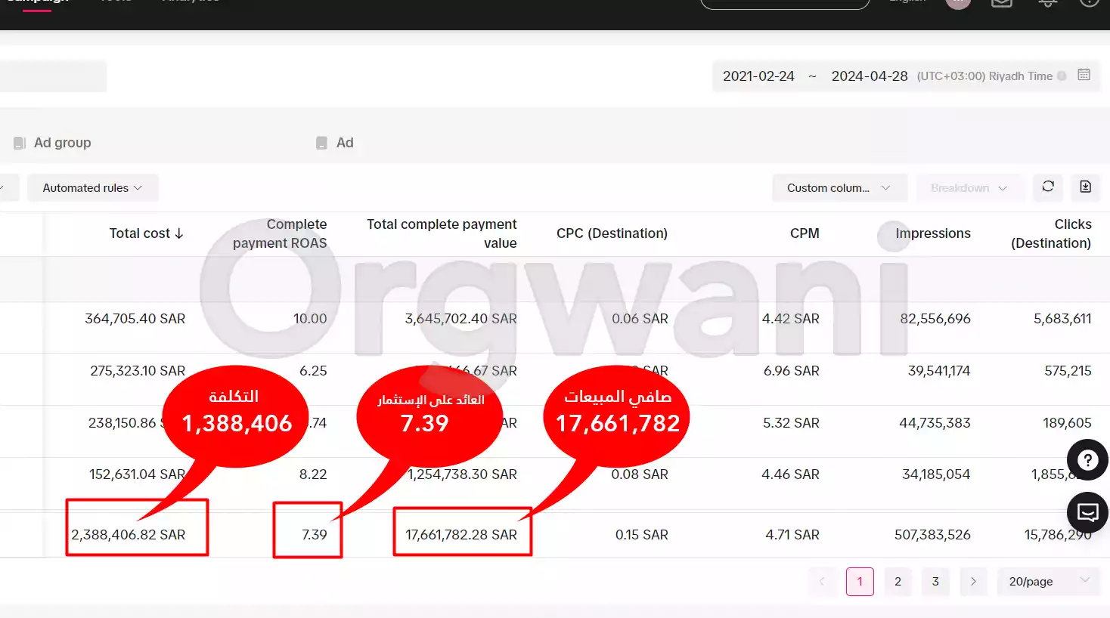This screenshot has width=1110, height=618.
Task: Select clicks value 5,683,611
Action: click(x=1062, y=319)
